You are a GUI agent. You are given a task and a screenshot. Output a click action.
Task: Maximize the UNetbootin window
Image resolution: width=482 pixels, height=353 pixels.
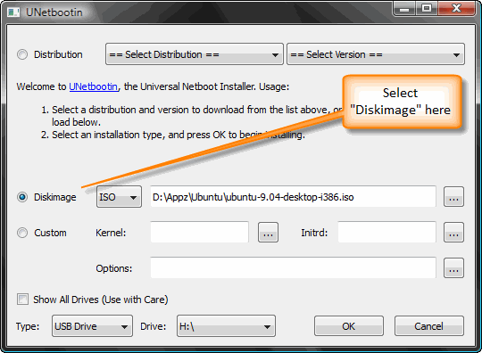coord(427,8)
